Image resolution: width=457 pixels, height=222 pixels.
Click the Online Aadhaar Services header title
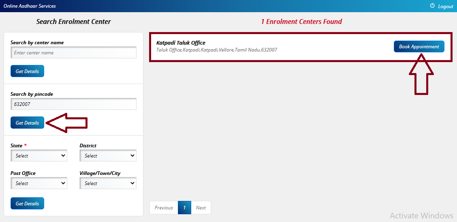[x=30, y=6]
